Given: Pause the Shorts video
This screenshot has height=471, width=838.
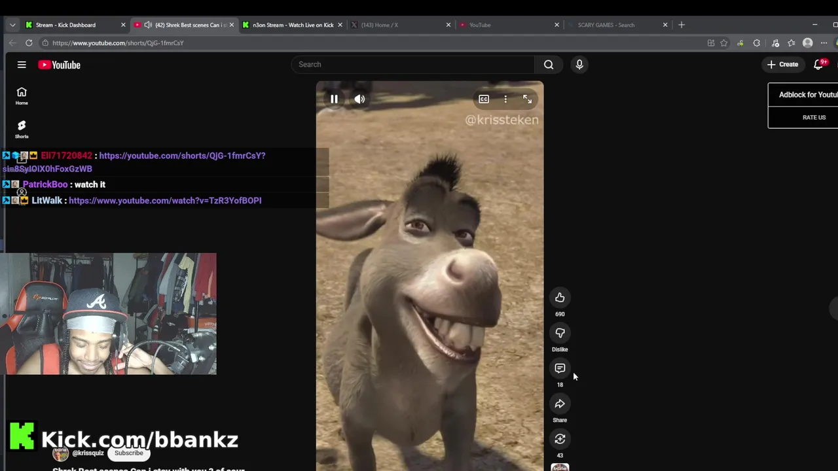Looking at the screenshot, I should pyautogui.click(x=334, y=99).
